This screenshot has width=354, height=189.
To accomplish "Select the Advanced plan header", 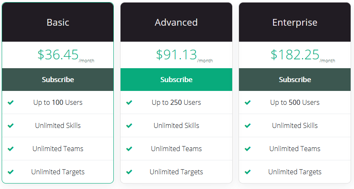I will (x=176, y=22).
